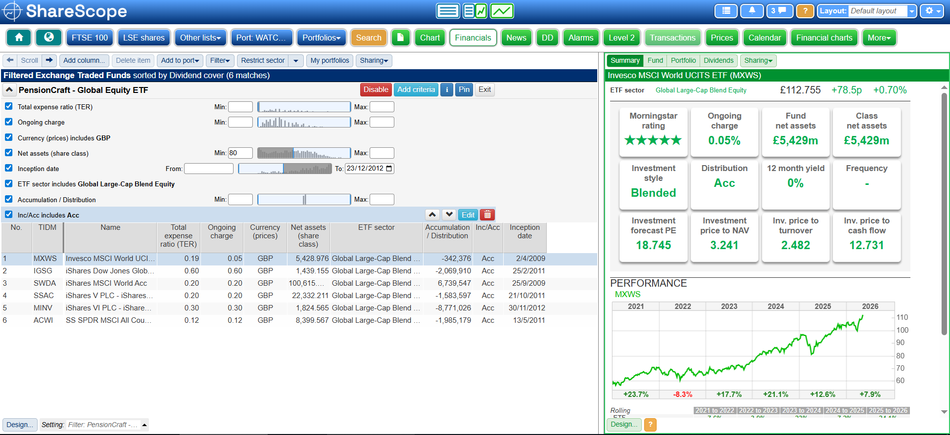Edit the Inc/Acc criterion
950x435 pixels.
pyautogui.click(x=468, y=215)
